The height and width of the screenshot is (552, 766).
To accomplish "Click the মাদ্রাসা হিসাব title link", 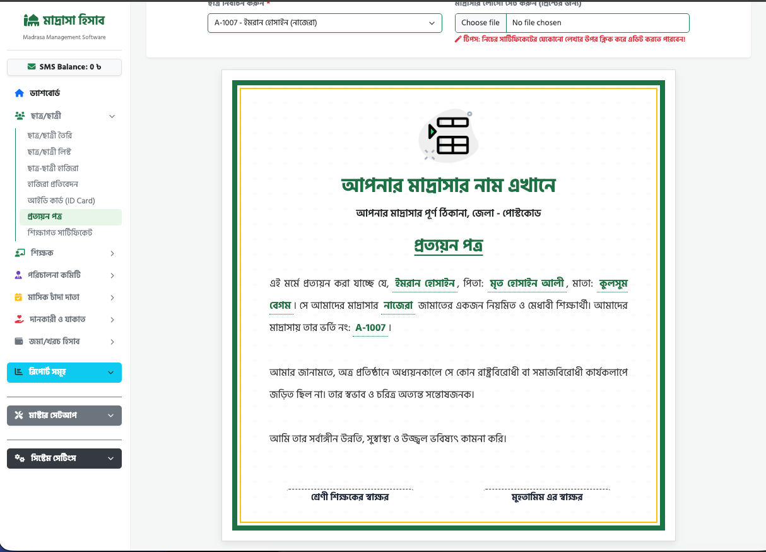I will pyautogui.click(x=74, y=20).
